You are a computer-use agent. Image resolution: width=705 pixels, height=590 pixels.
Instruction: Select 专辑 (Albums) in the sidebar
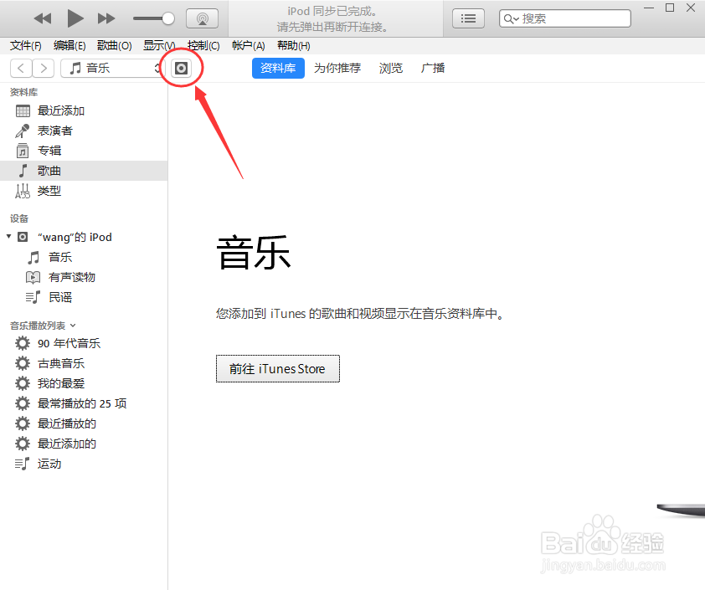tap(49, 150)
